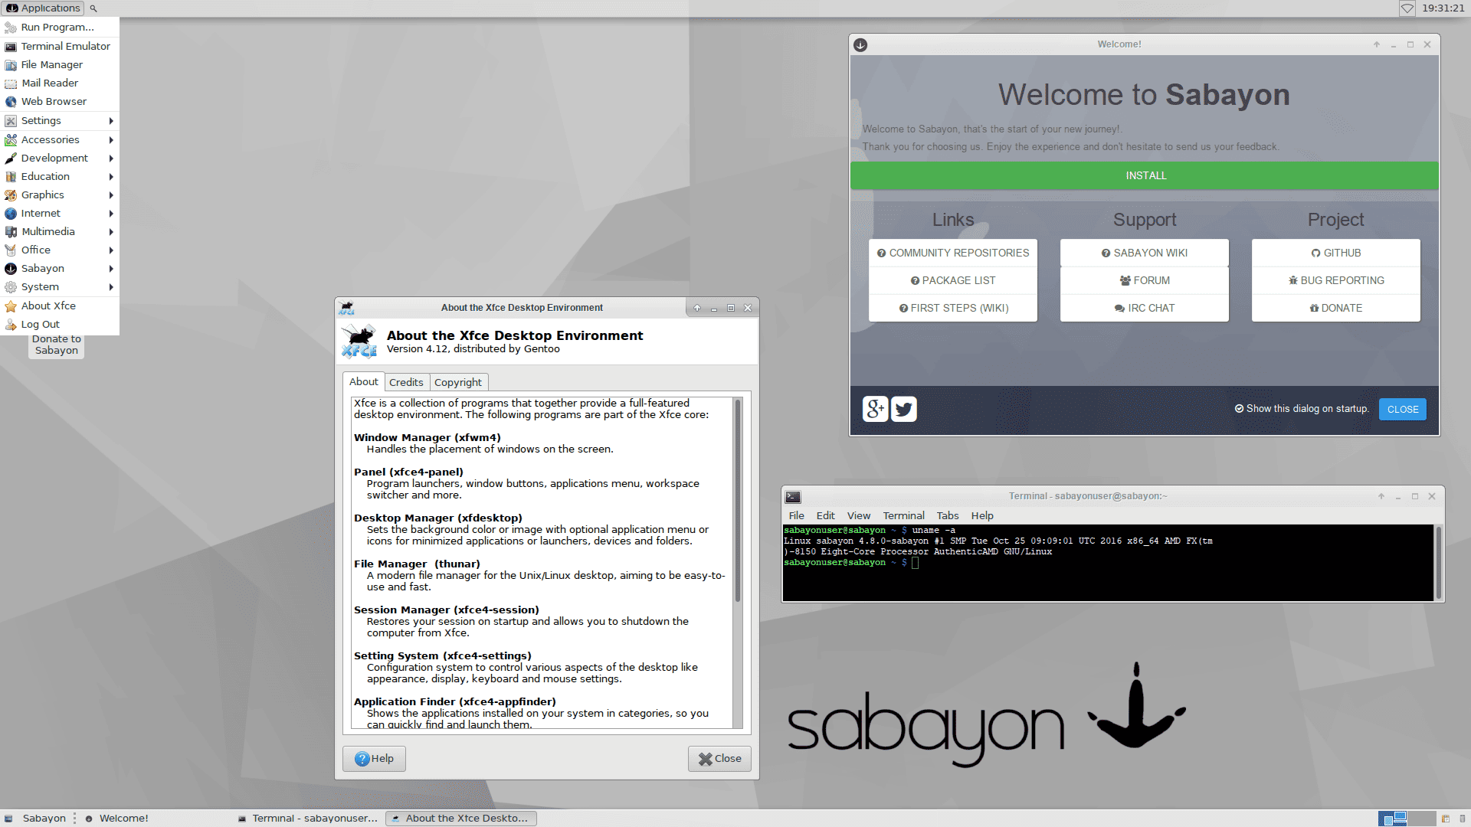Expand the Education submenu

60,176
